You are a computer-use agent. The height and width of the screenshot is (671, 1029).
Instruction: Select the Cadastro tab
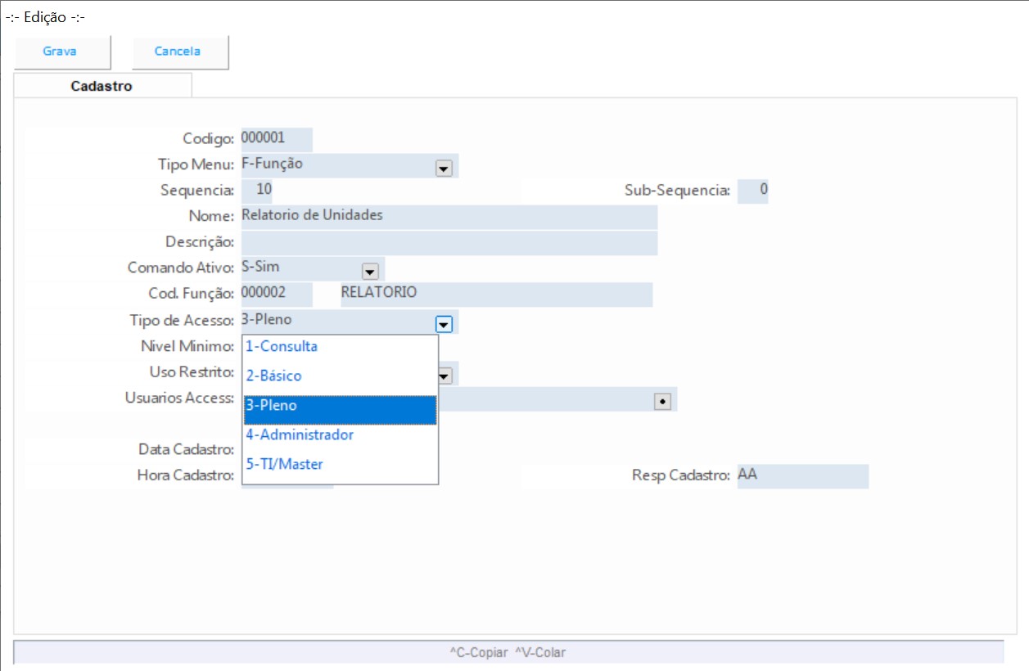click(x=102, y=86)
